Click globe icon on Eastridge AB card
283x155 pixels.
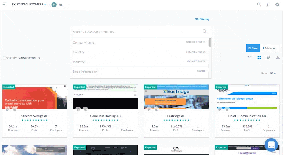[x=149, y=109]
